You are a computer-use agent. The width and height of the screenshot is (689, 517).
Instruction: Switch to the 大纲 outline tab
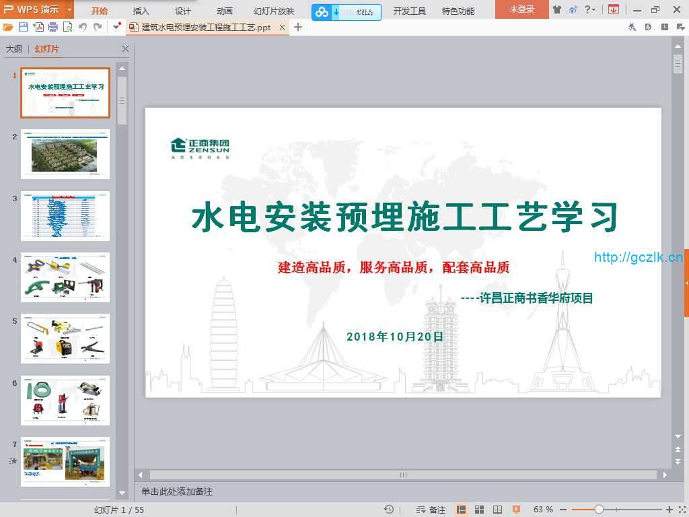point(13,49)
